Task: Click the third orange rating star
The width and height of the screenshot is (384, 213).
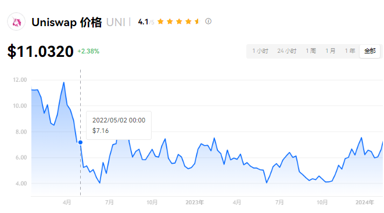Action: coord(179,21)
